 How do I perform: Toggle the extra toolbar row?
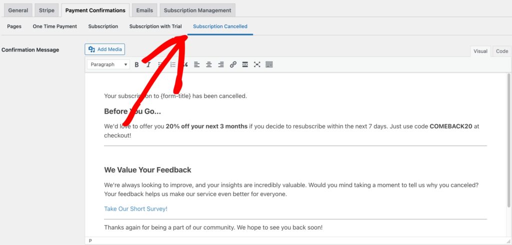[x=269, y=64]
